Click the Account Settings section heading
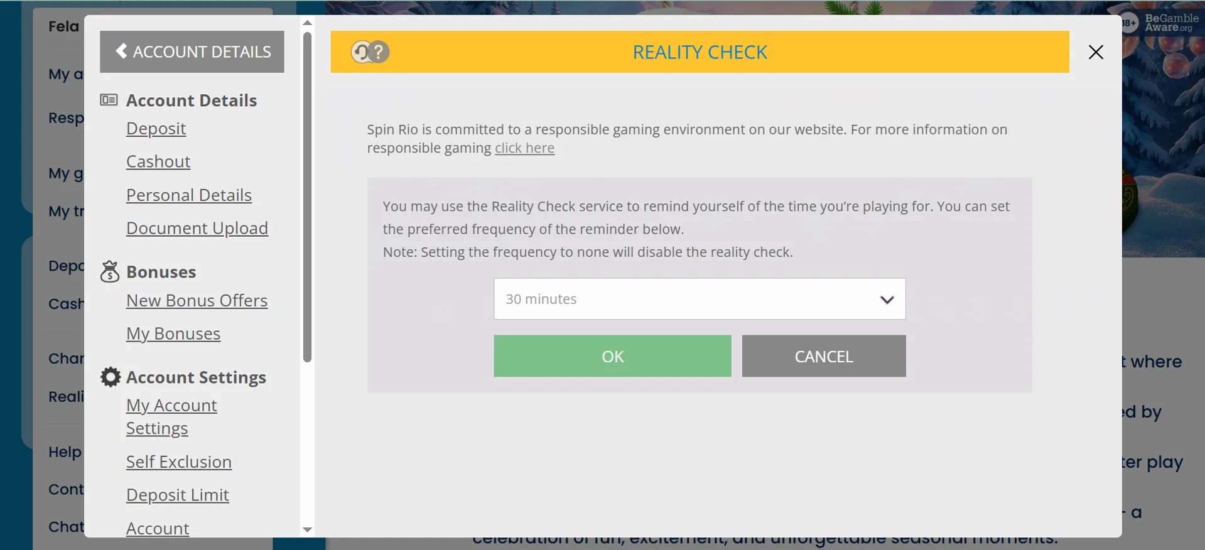Image resolution: width=1205 pixels, height=550 pixels. pos(196,377)
